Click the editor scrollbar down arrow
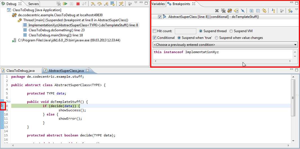The image size is (300, 149). click(x=293, y=141)
